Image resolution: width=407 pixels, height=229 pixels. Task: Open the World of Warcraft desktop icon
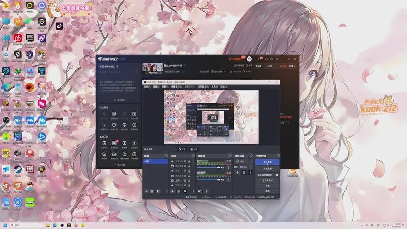point(42,169)
